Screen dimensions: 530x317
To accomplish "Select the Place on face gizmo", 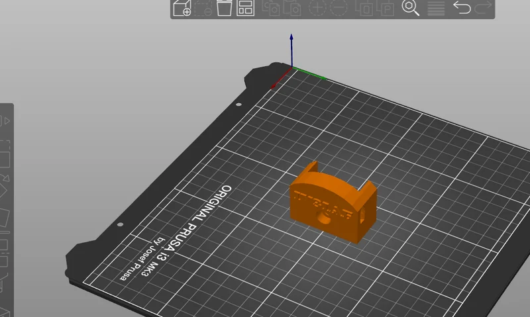I will (x=4, y=220).
